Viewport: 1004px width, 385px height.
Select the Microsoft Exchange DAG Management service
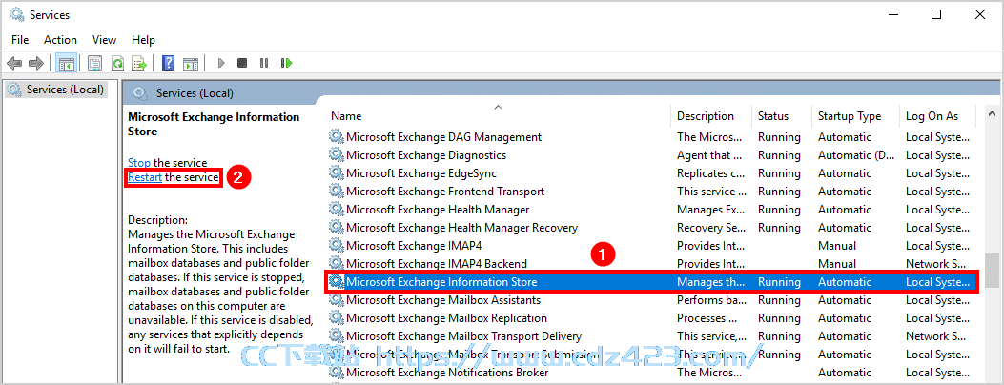click(x=443, y=137)
